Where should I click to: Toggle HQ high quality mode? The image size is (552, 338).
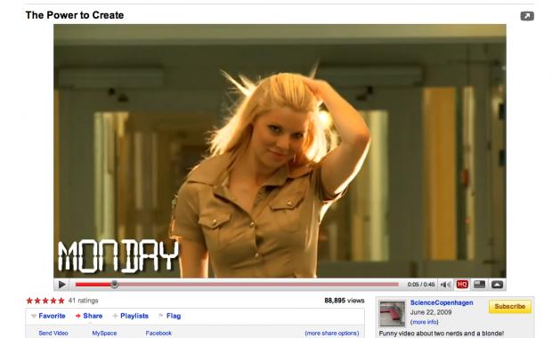click(x=462, y=285)
